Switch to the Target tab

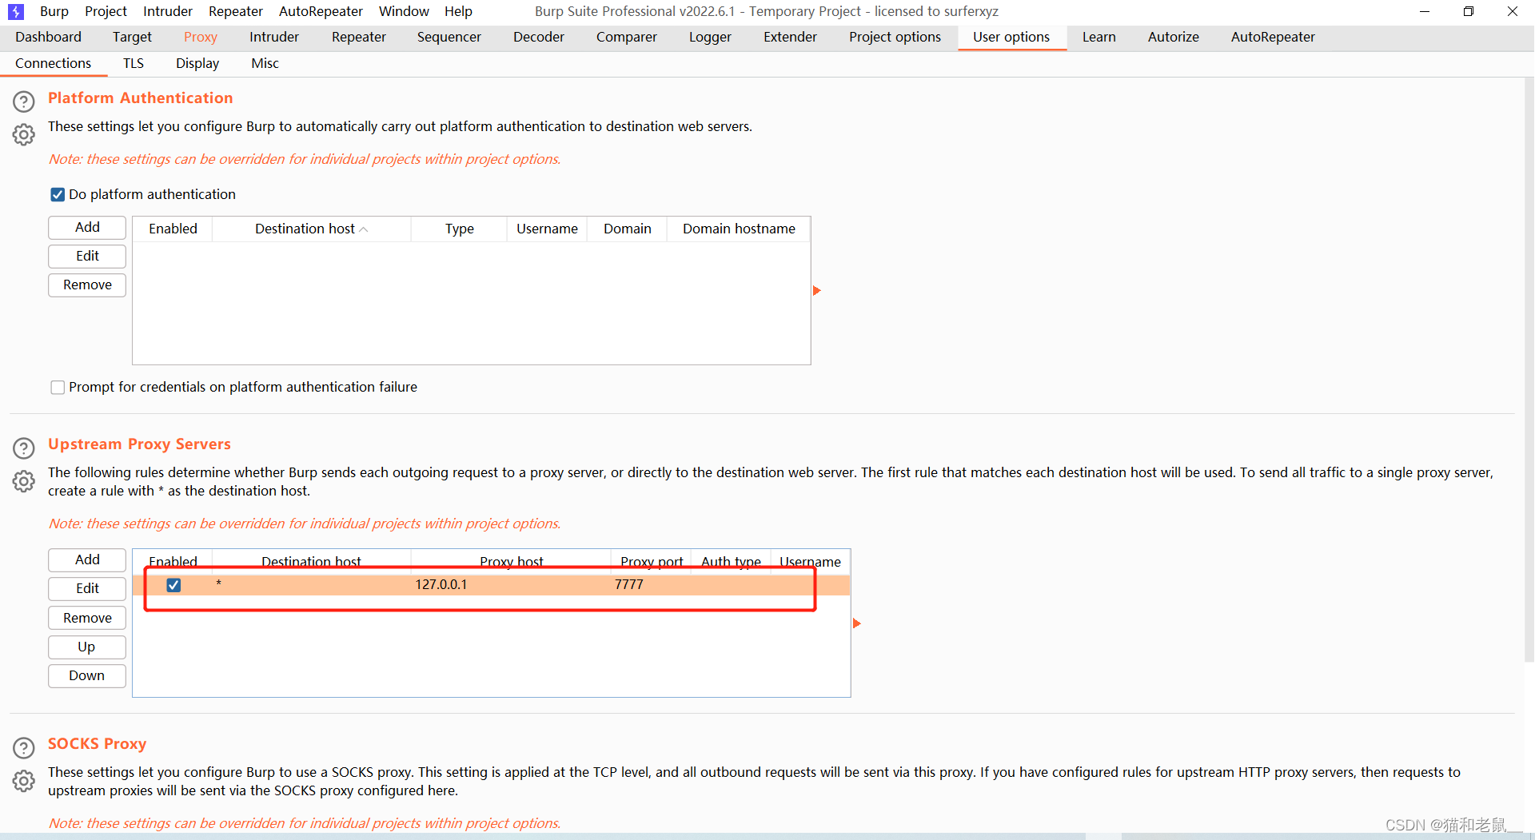coord(132,37)
